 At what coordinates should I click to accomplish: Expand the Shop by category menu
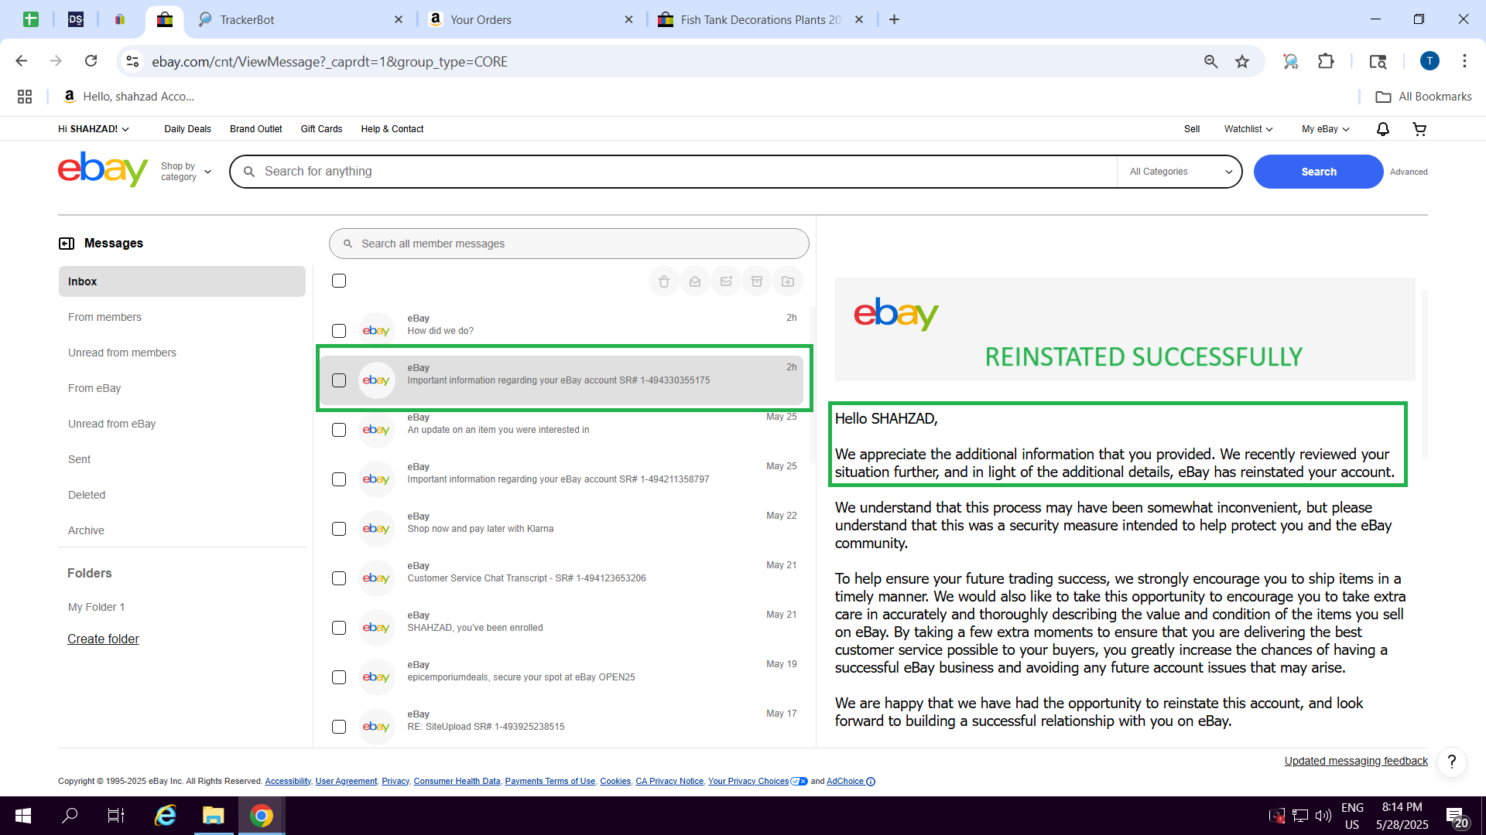tap(186, 172)
